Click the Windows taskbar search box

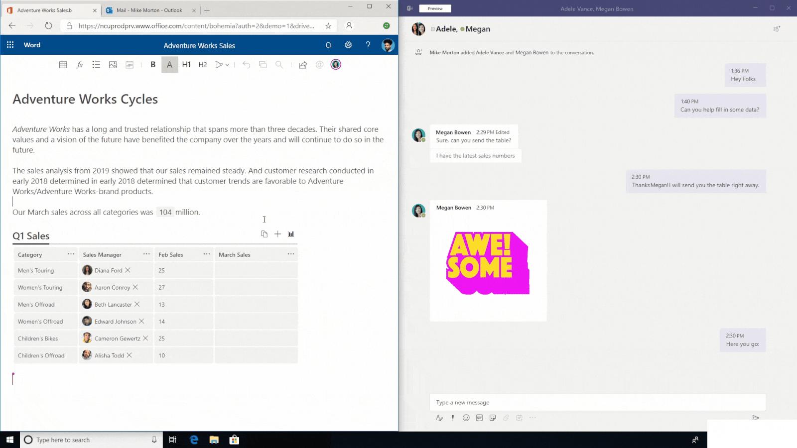pos(91,440)
